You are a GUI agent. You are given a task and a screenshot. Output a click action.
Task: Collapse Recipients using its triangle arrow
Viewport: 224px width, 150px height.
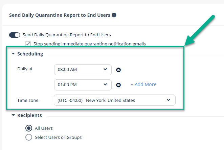(x=13, y=115)
